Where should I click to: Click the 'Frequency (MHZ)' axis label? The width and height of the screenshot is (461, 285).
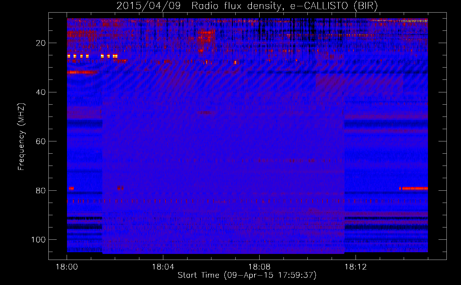pos(21,137)
